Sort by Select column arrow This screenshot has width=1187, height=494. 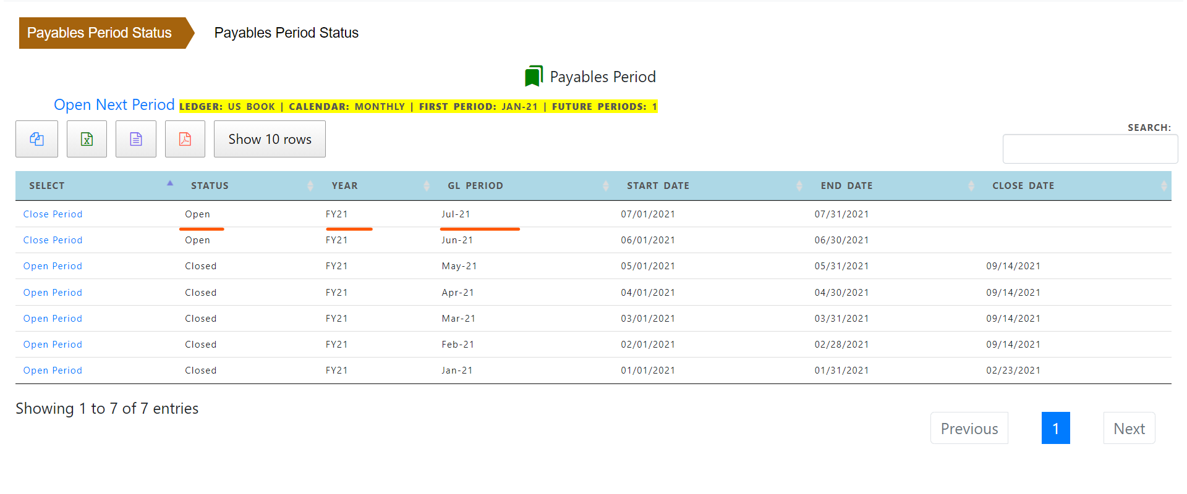tap(170, 183)
